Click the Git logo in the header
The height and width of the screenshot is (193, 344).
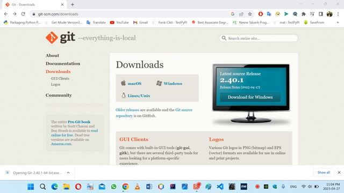point(60,38)
